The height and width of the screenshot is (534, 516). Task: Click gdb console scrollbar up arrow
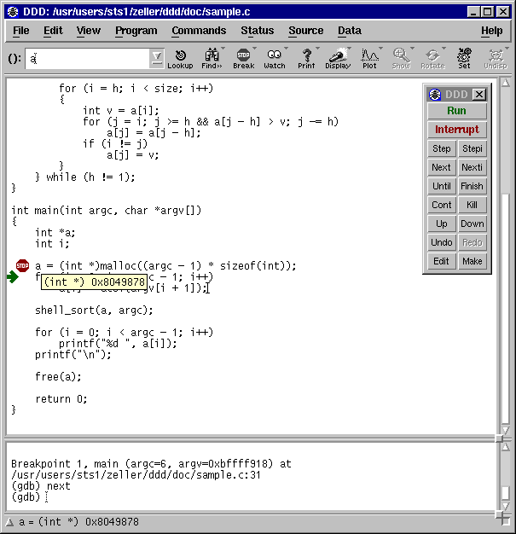(x=506, y=447)
